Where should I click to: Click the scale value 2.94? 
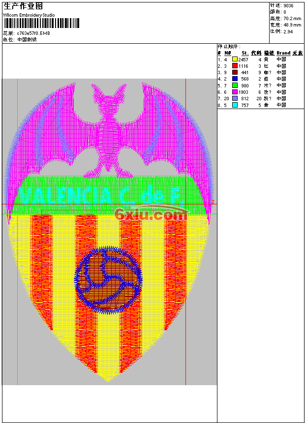coord(288,31)
